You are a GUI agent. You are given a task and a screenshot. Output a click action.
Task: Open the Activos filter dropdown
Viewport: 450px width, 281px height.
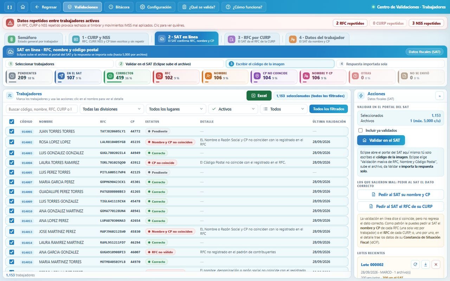coord(233,109)
